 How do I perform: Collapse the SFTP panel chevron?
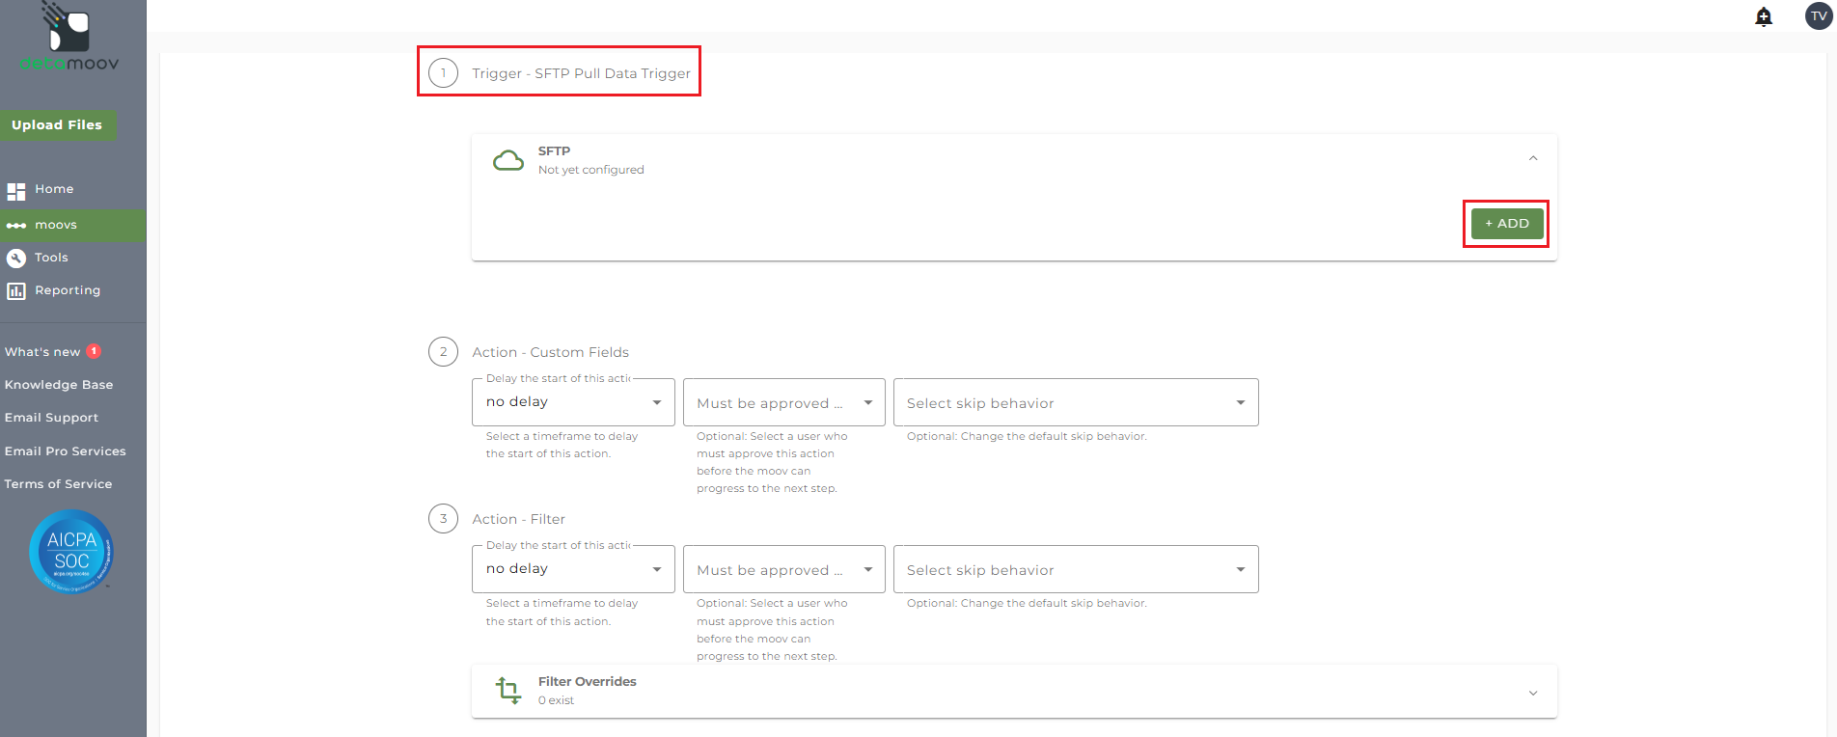pos(1533,159)
